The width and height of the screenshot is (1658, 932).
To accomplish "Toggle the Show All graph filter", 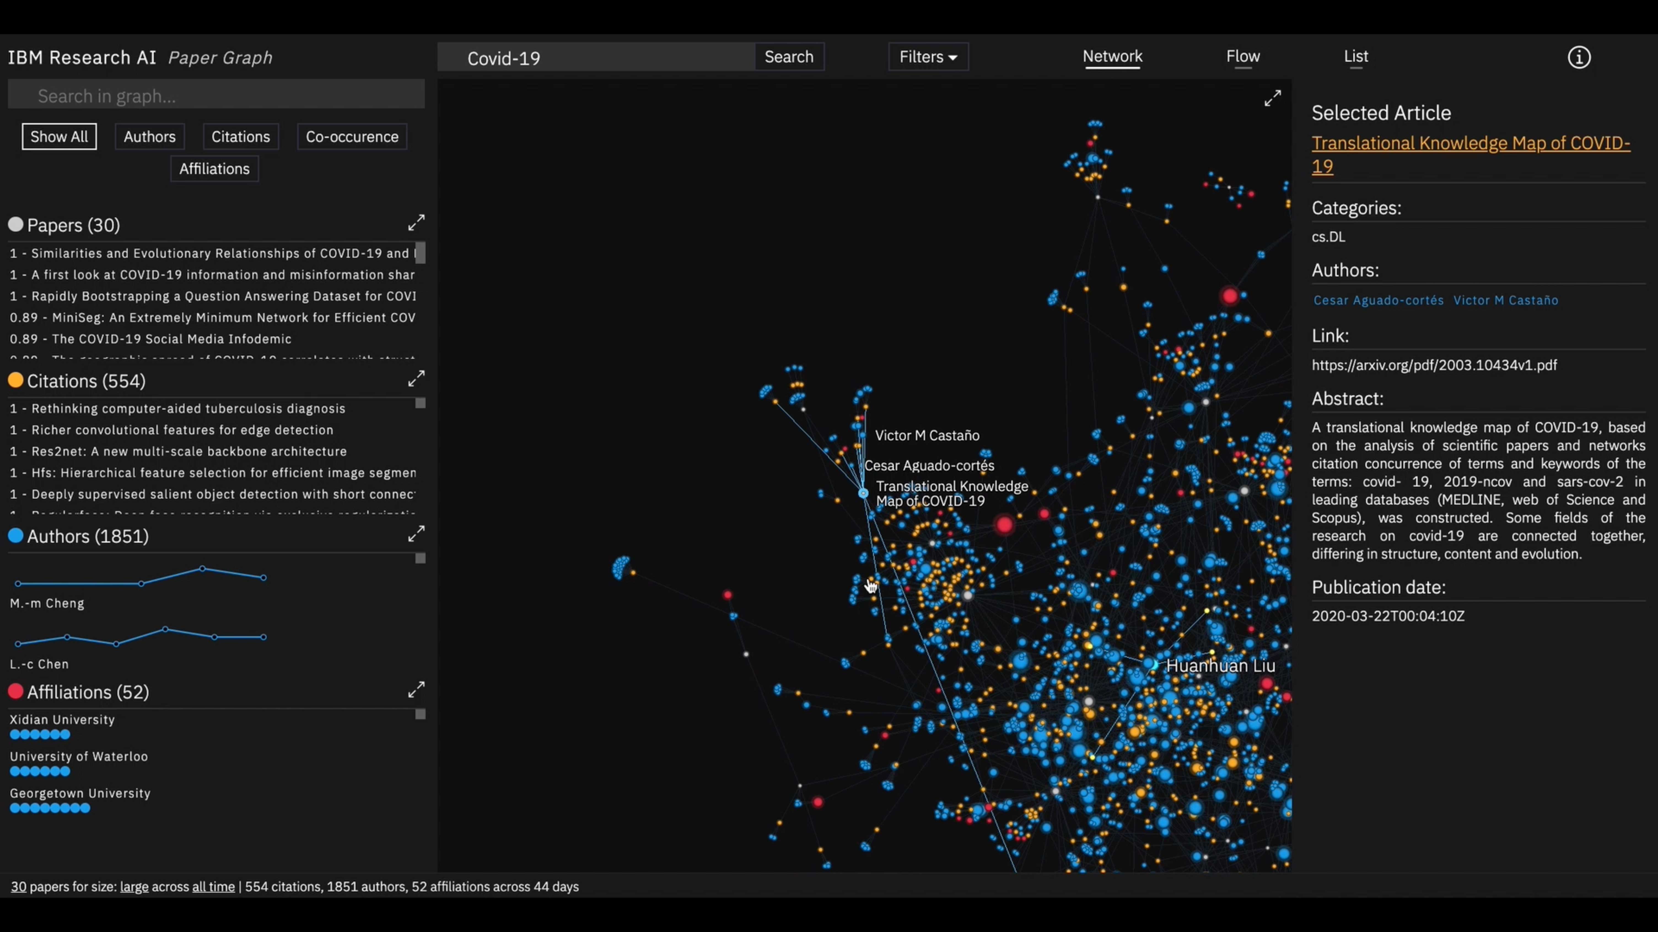I will [59, 137].
